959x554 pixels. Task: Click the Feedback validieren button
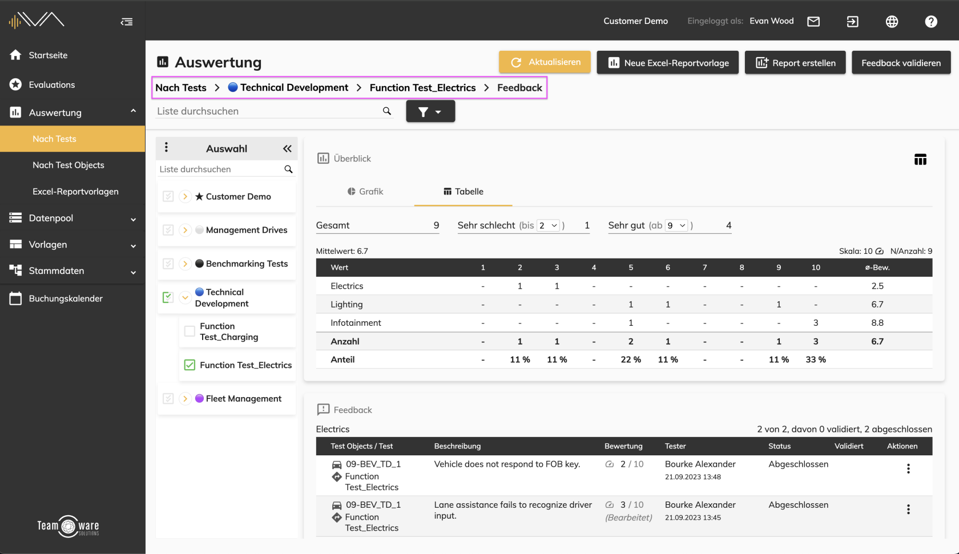point(901,63)
